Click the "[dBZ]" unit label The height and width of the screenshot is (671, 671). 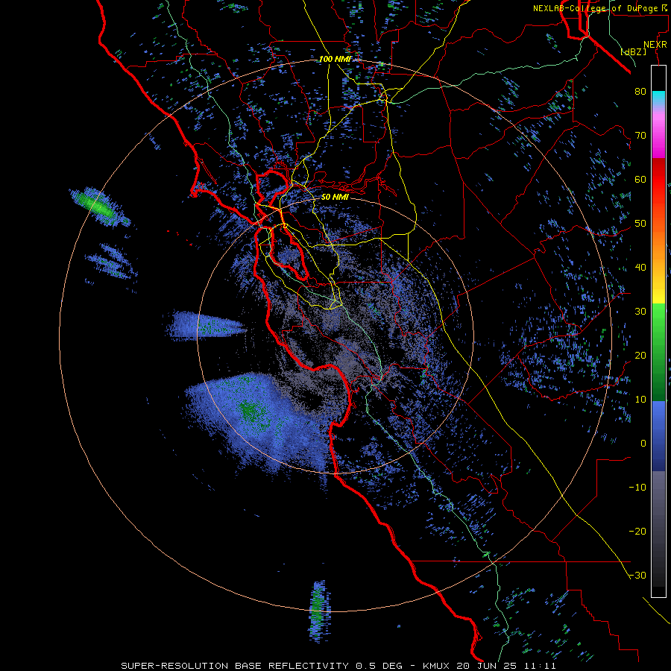(x=634, y=51)
